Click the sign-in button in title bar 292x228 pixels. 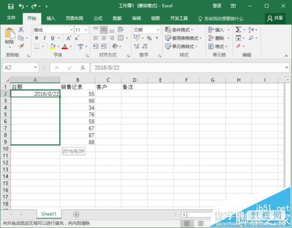(x=217, y=6)
